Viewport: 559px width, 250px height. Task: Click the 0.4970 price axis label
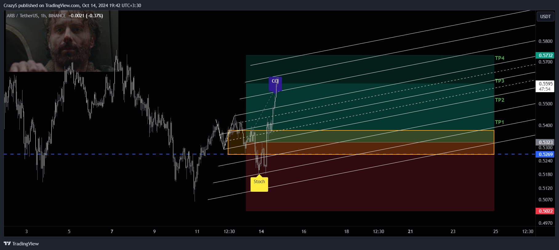point(545,223)
